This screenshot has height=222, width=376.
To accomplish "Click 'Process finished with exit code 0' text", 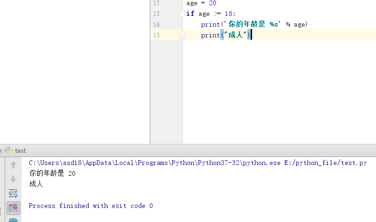I will click(x=91, y=206).
